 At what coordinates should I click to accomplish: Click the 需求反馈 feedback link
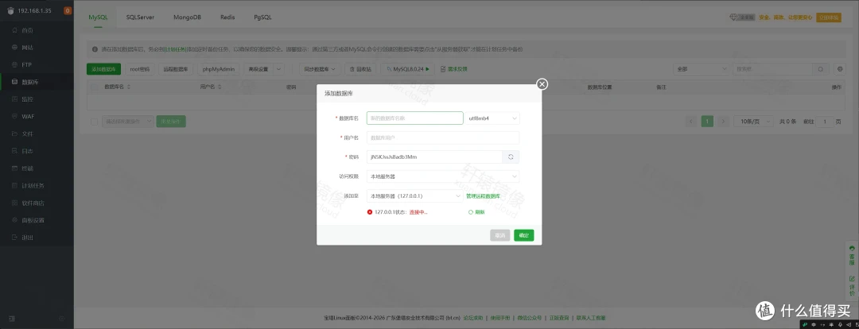tap(454, 69)
